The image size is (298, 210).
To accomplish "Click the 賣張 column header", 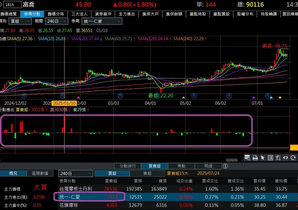I will (163, 181).
